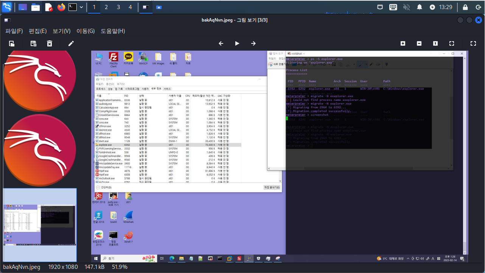Fit image to window icon

point(452,43)
